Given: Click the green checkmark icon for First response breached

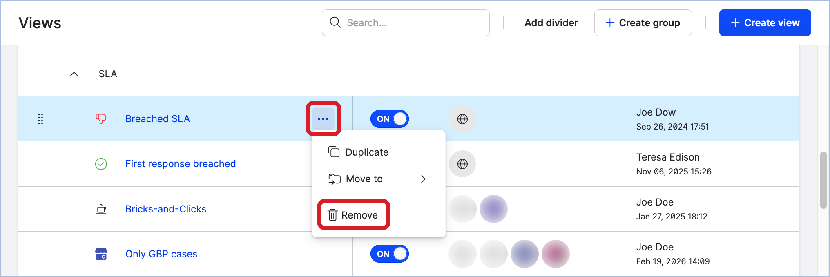Looking at the screenshot, I should point(101,164).
